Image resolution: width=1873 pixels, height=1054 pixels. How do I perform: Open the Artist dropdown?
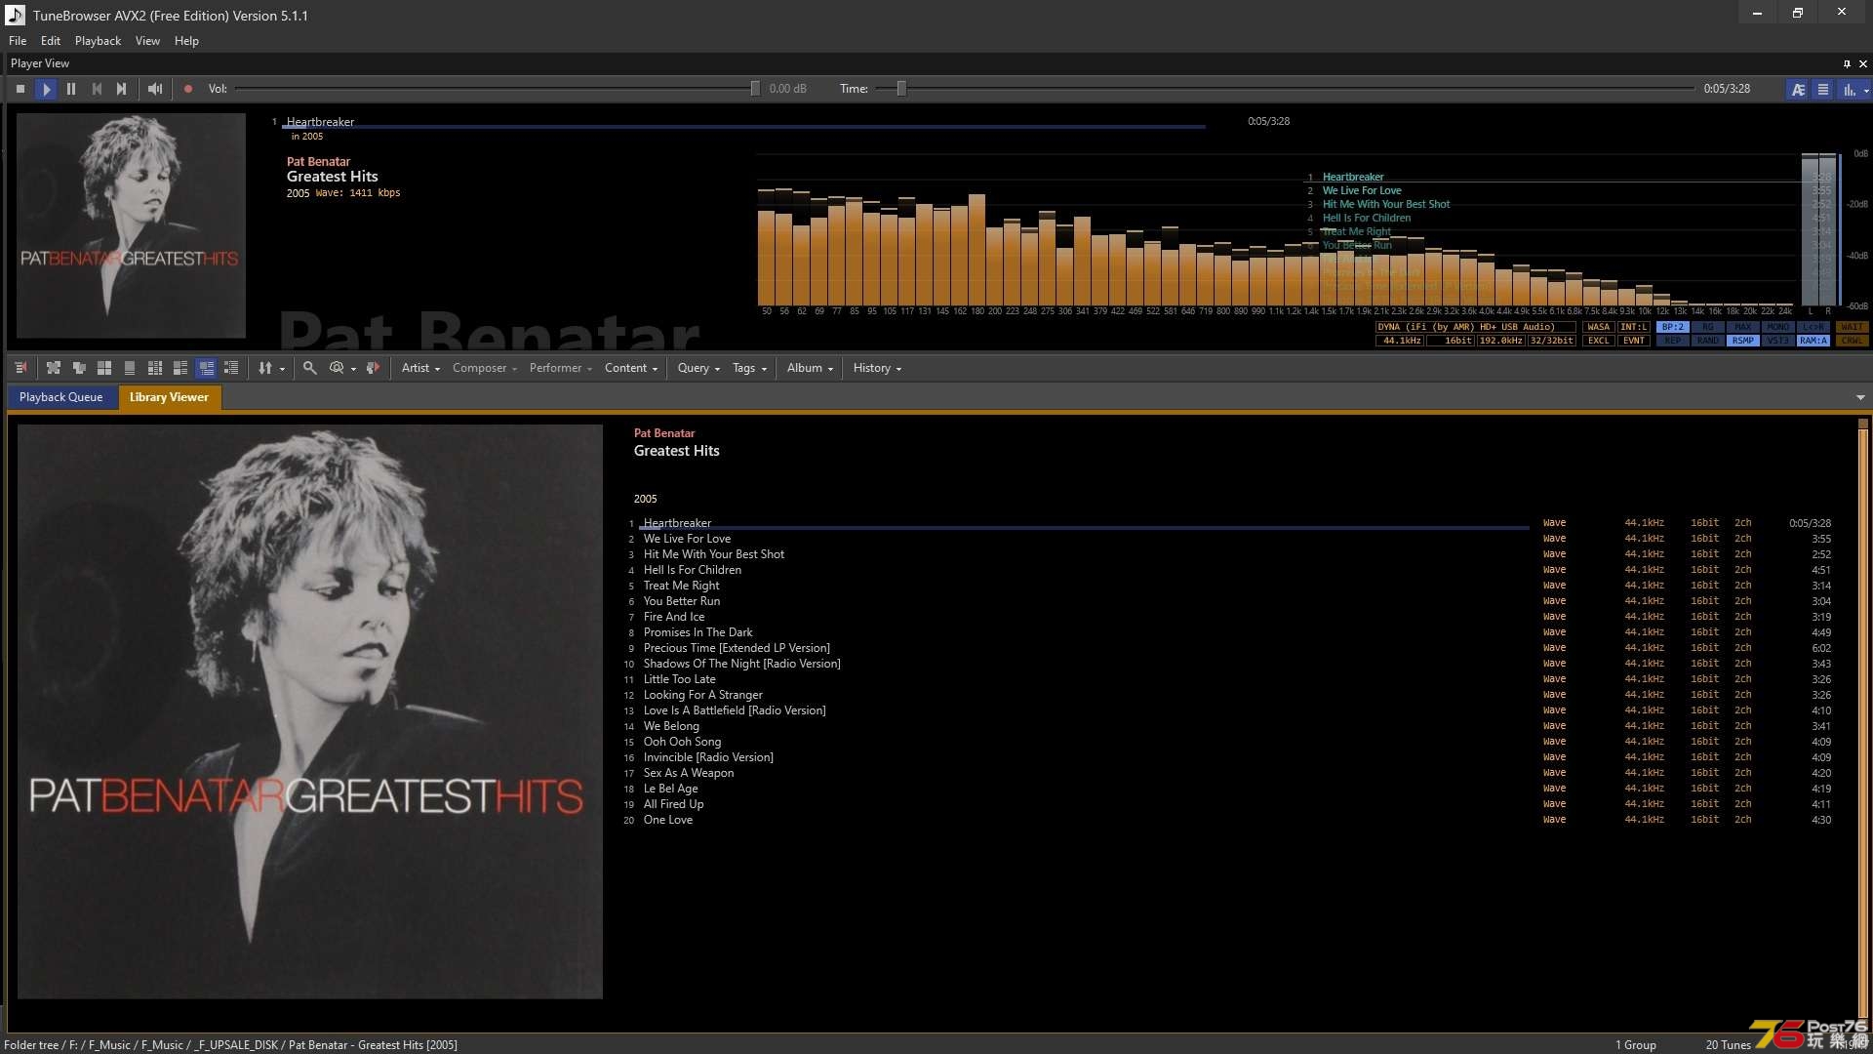click(420, 368)
